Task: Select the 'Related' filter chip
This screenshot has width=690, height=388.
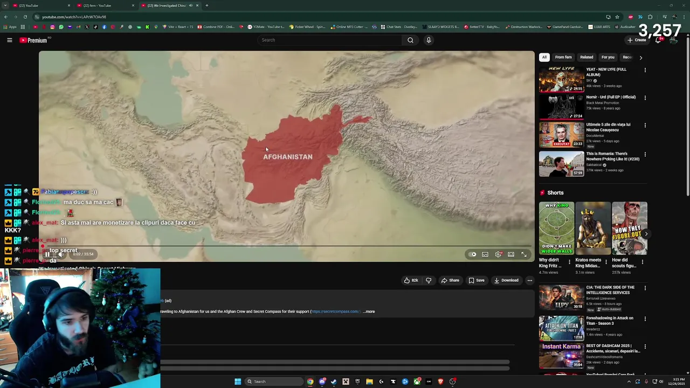Action: point(586,57)
